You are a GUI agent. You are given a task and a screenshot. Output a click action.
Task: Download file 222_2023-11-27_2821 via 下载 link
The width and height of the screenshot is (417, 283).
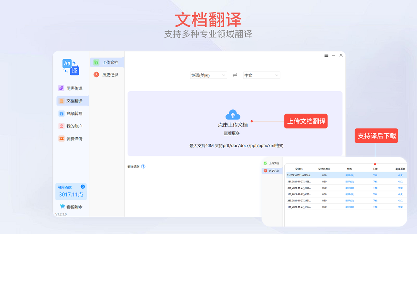(x=375, y=201)
